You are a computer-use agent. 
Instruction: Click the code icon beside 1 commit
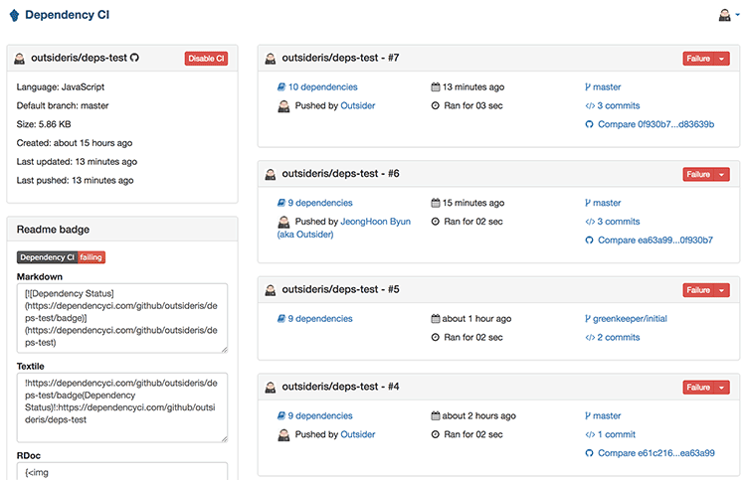point(590,434)
